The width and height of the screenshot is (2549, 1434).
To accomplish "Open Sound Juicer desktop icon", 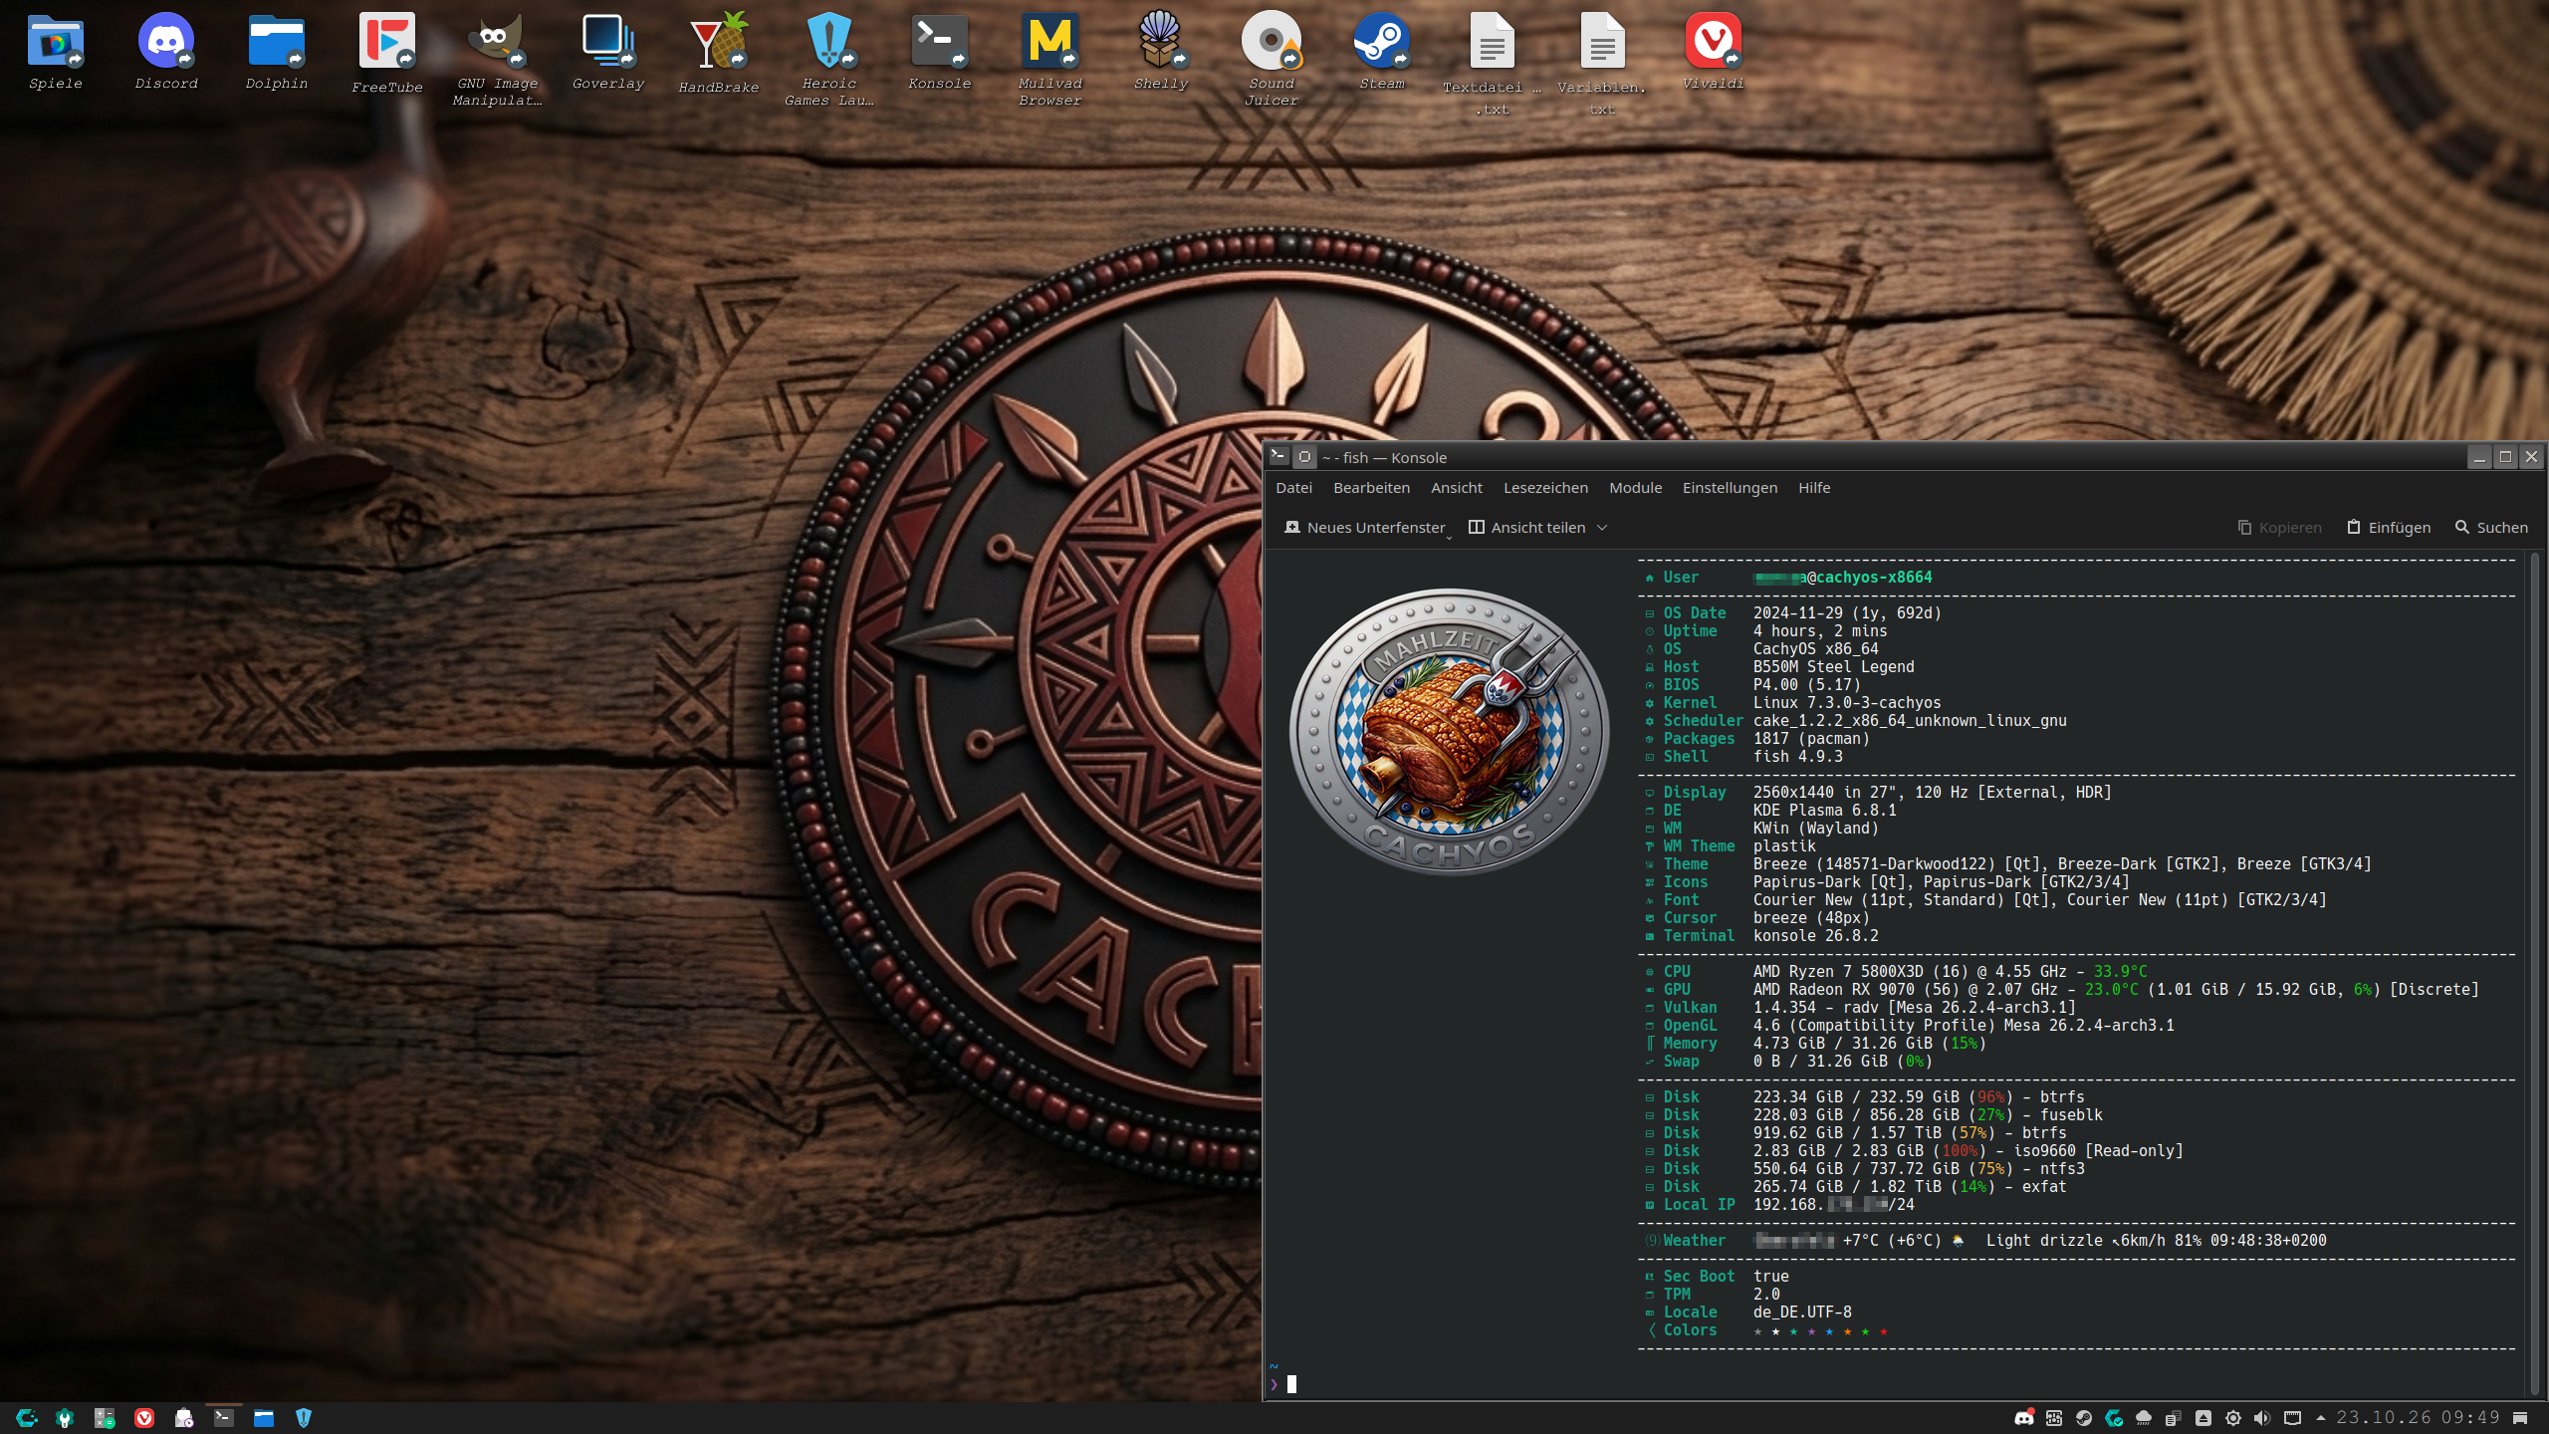I will coord(1272,60).
